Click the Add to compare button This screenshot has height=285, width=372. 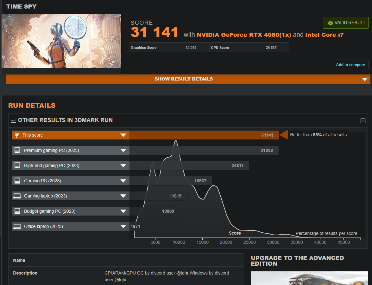[350, 65]
